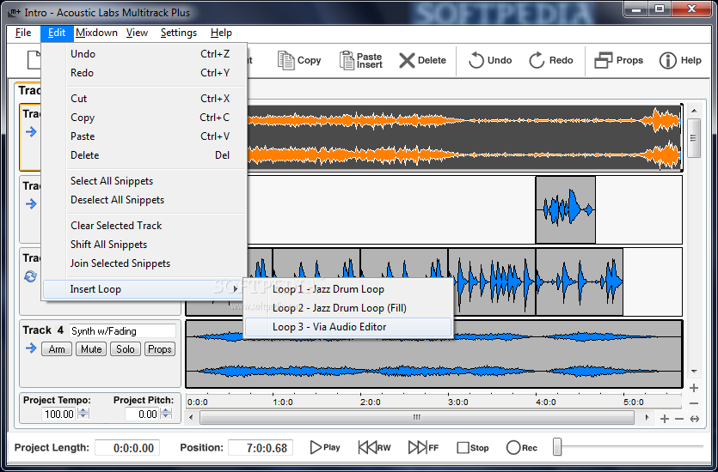
Task: Open the View menu
Action: (x=137, y=33)
